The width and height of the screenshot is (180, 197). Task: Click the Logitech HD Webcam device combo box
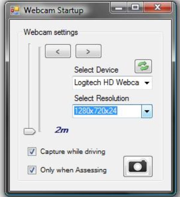[112, 83]
